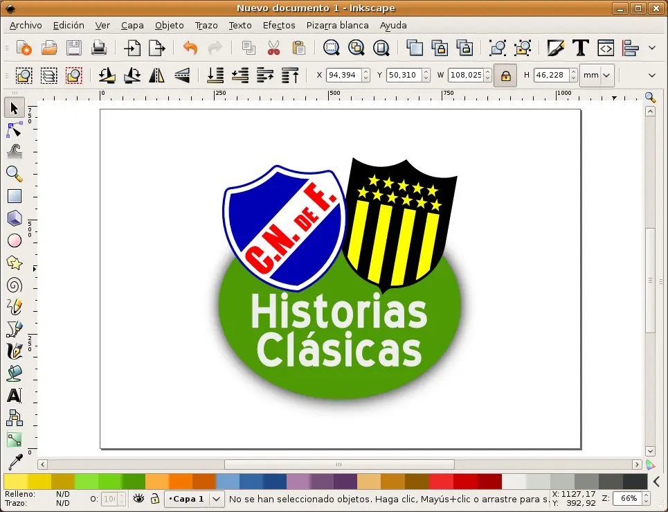
Task: Open the Capa 1 layer dropdown
Action: (195, 499)
